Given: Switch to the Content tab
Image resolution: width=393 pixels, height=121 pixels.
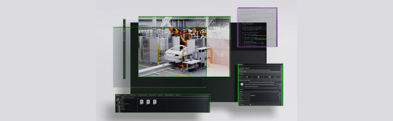Looking at the screenshot, I should pos(118,95).
